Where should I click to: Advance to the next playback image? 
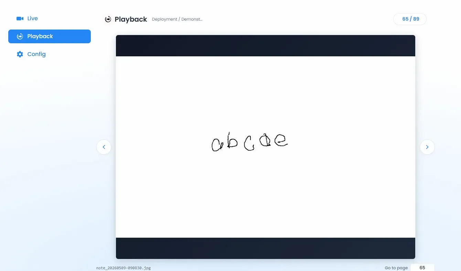pos(427,147)
